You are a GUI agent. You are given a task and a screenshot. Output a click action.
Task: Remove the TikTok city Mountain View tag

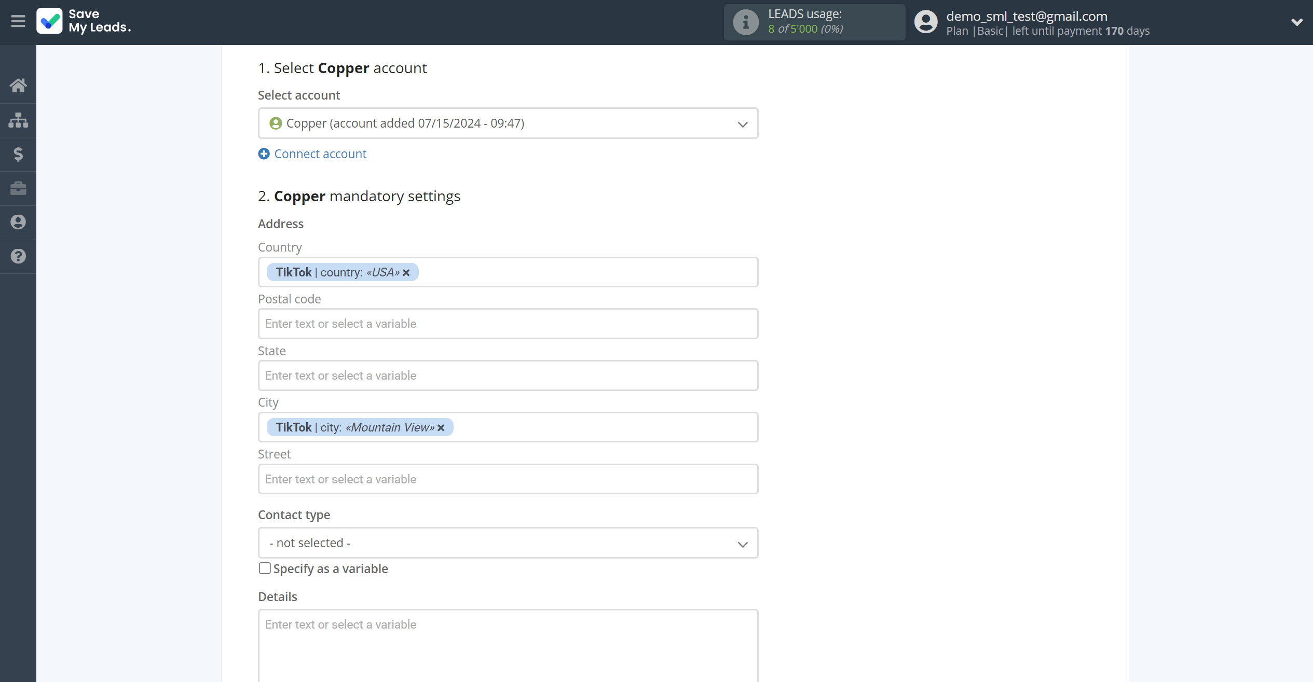(x=441, y=428)
